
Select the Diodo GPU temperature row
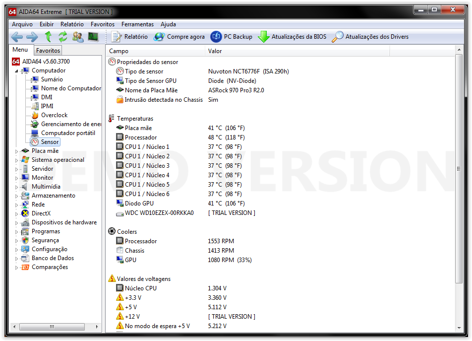[x=280, y=204]
